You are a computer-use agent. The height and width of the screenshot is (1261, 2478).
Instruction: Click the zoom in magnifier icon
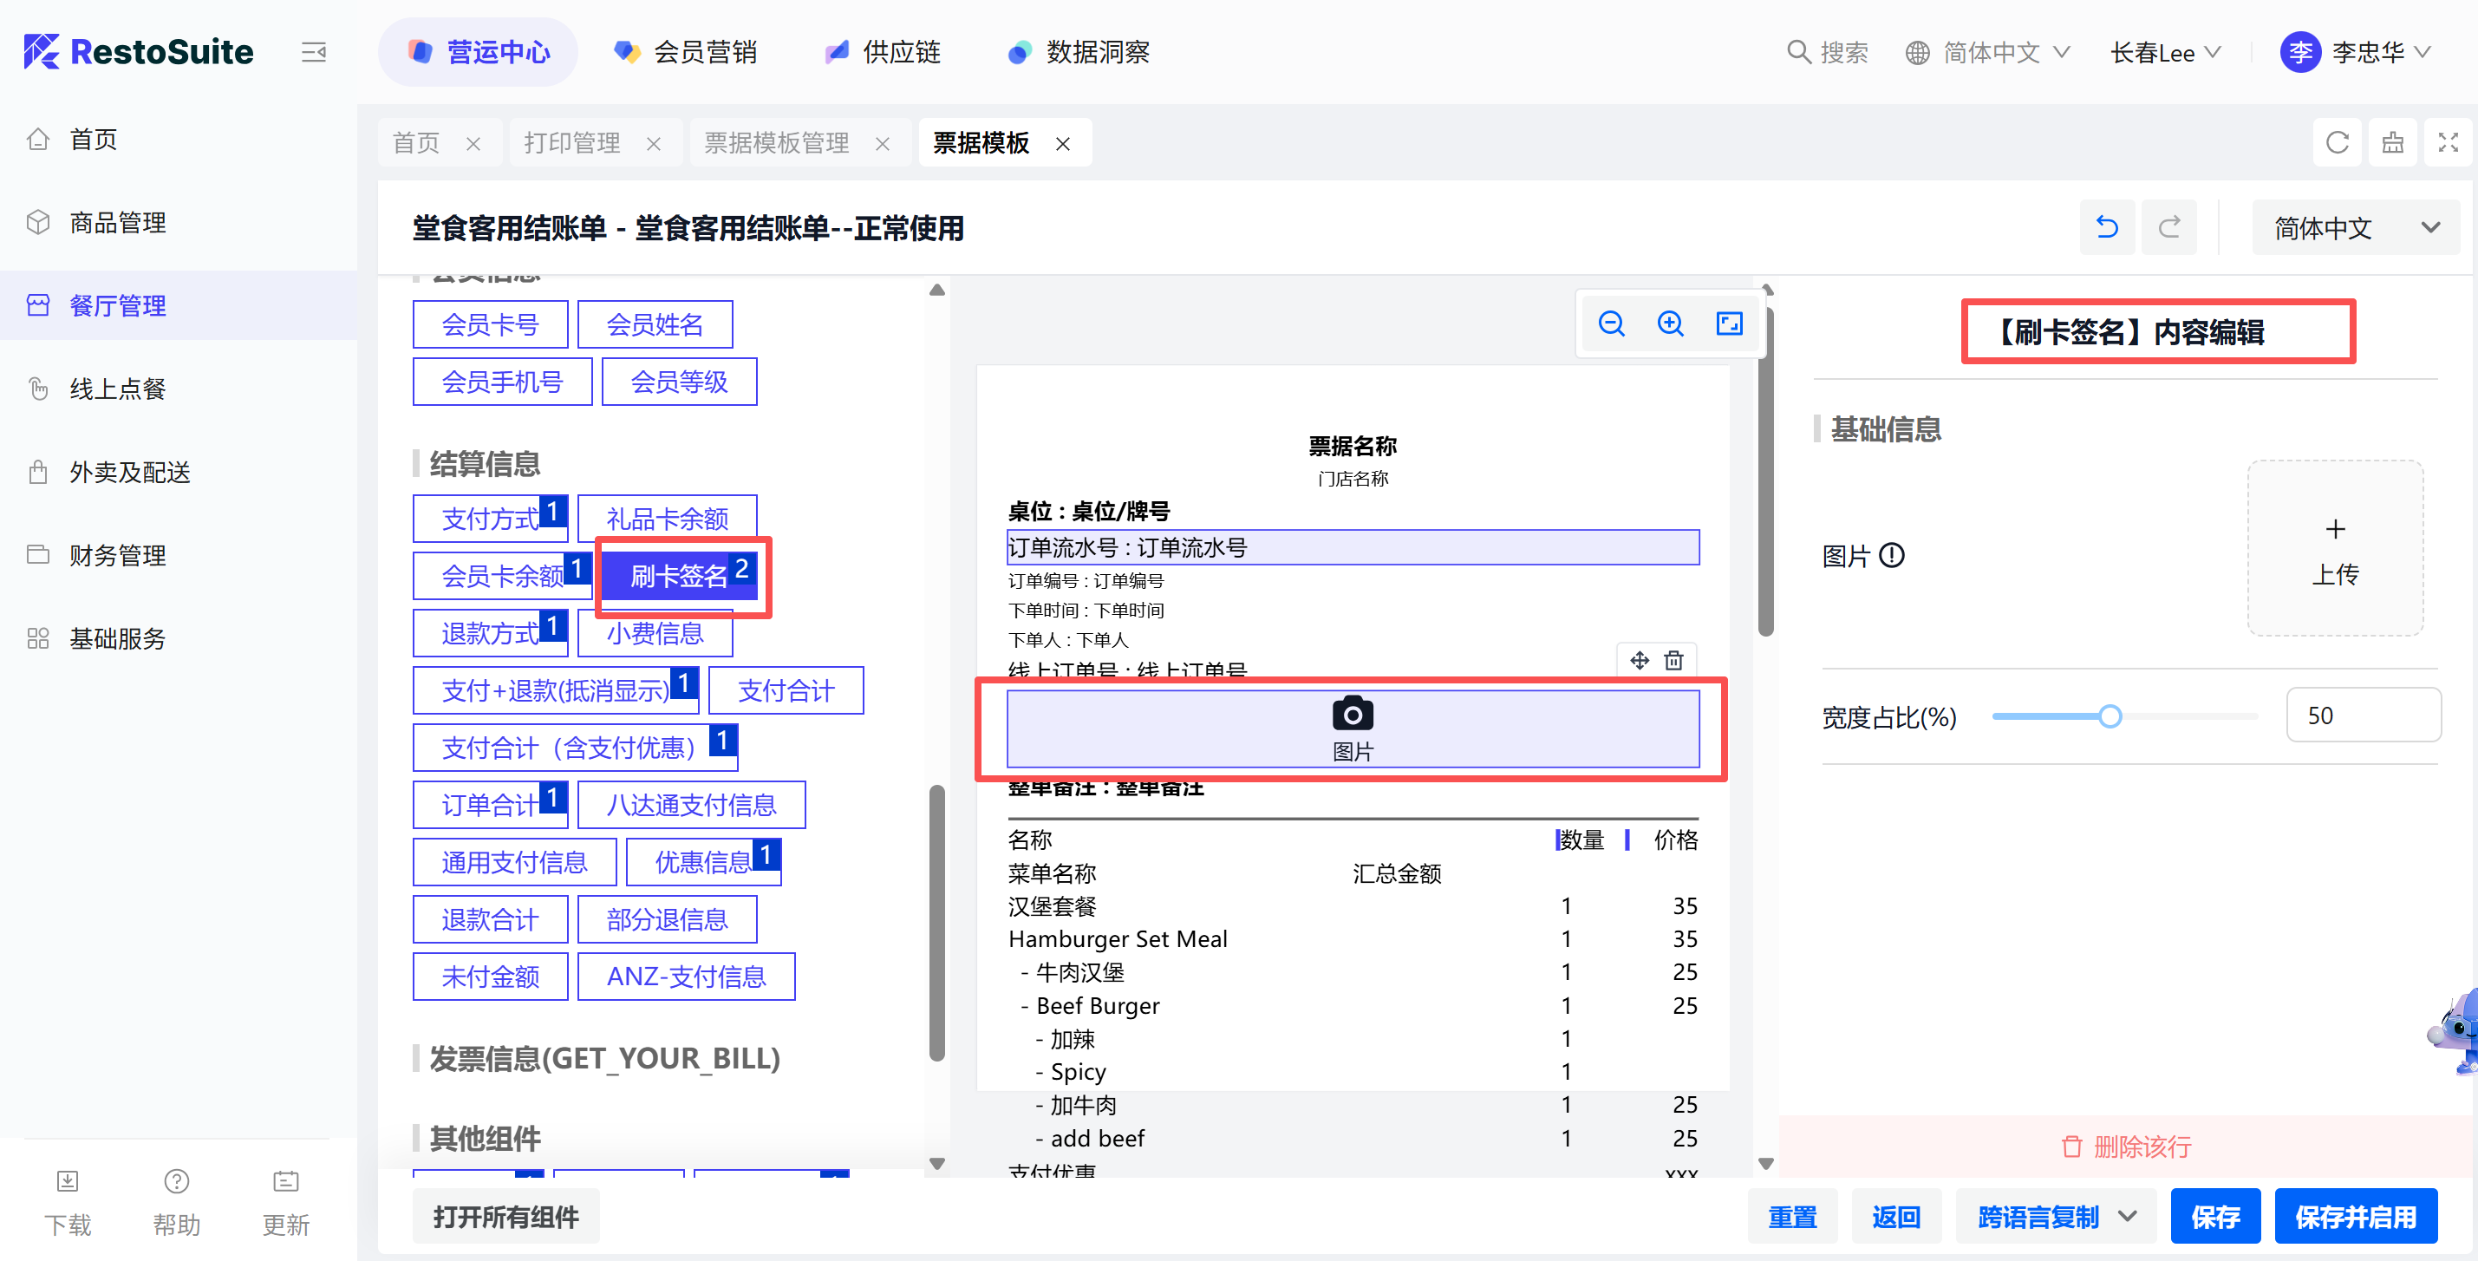point(1670,324)
